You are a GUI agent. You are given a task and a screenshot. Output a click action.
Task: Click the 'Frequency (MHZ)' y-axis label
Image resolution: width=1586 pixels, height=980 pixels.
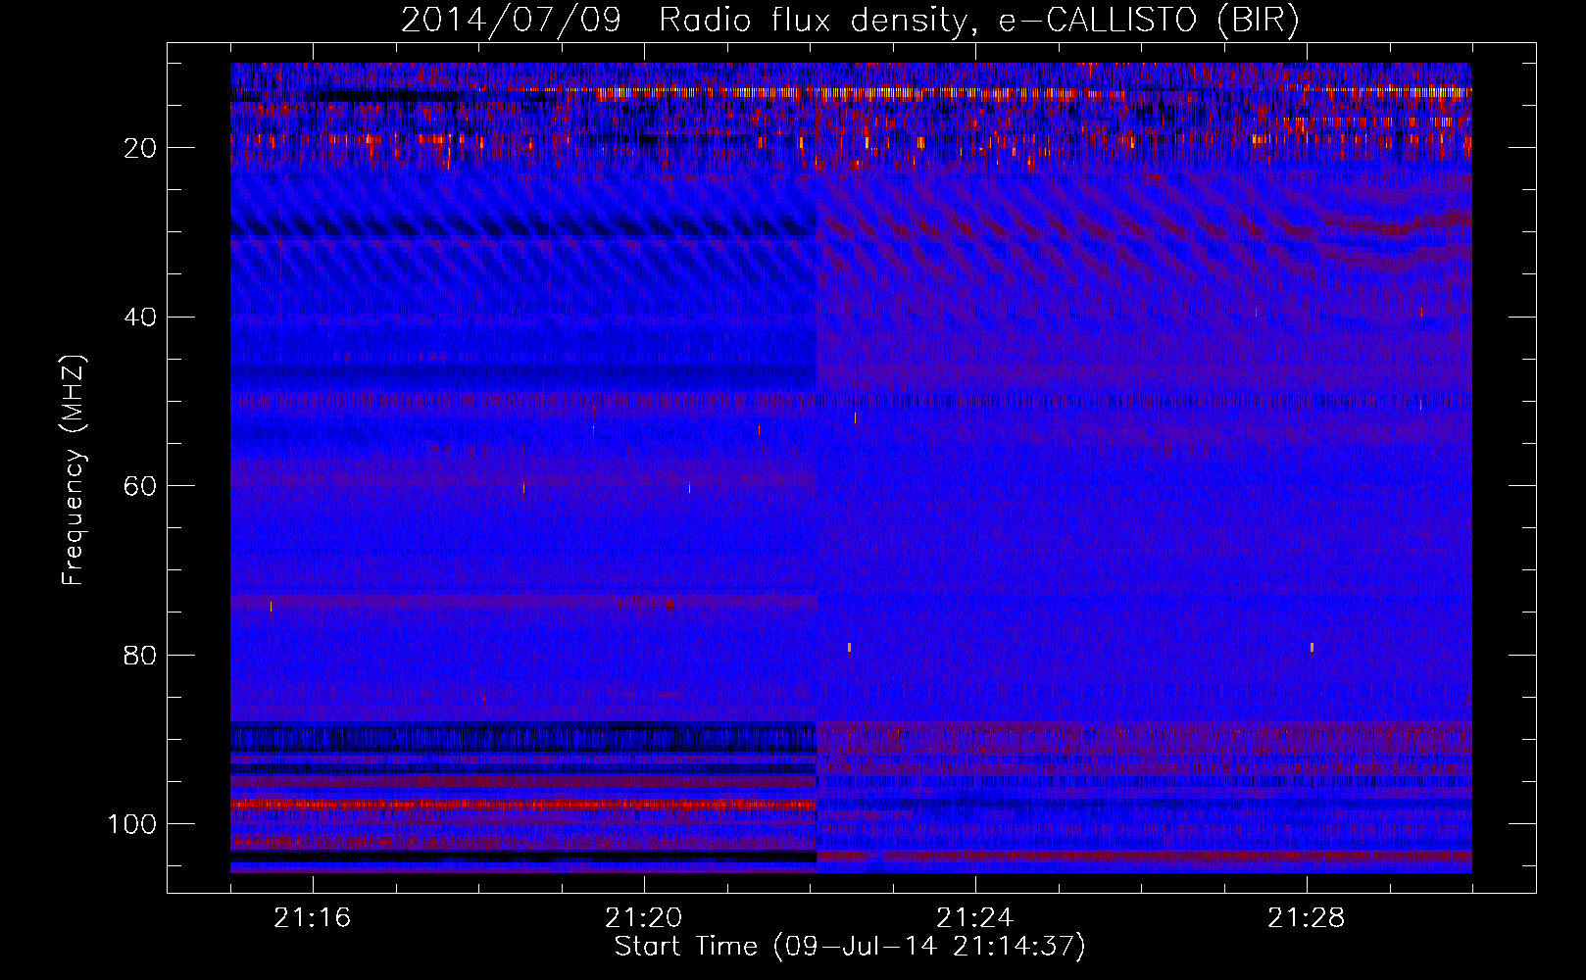74,469
